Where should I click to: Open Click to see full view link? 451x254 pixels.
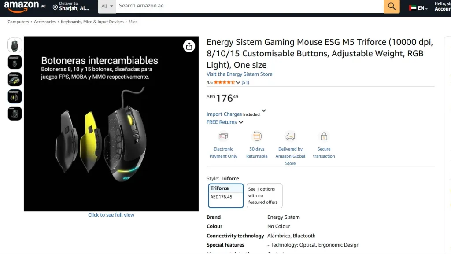(x=111, y=215)
